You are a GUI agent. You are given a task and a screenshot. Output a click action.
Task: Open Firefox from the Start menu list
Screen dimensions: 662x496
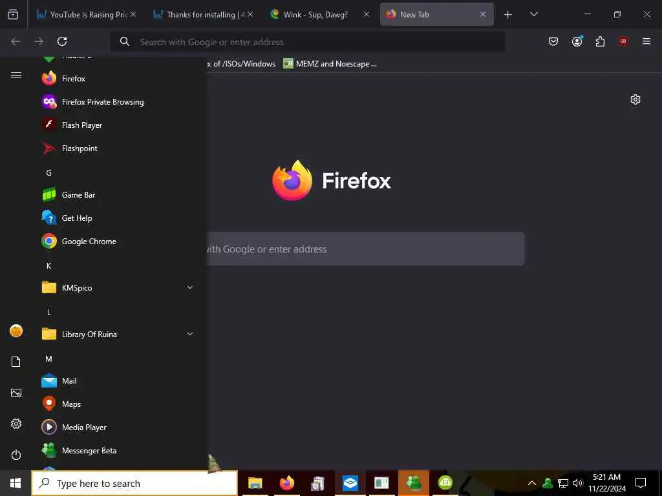click(116, 78)
